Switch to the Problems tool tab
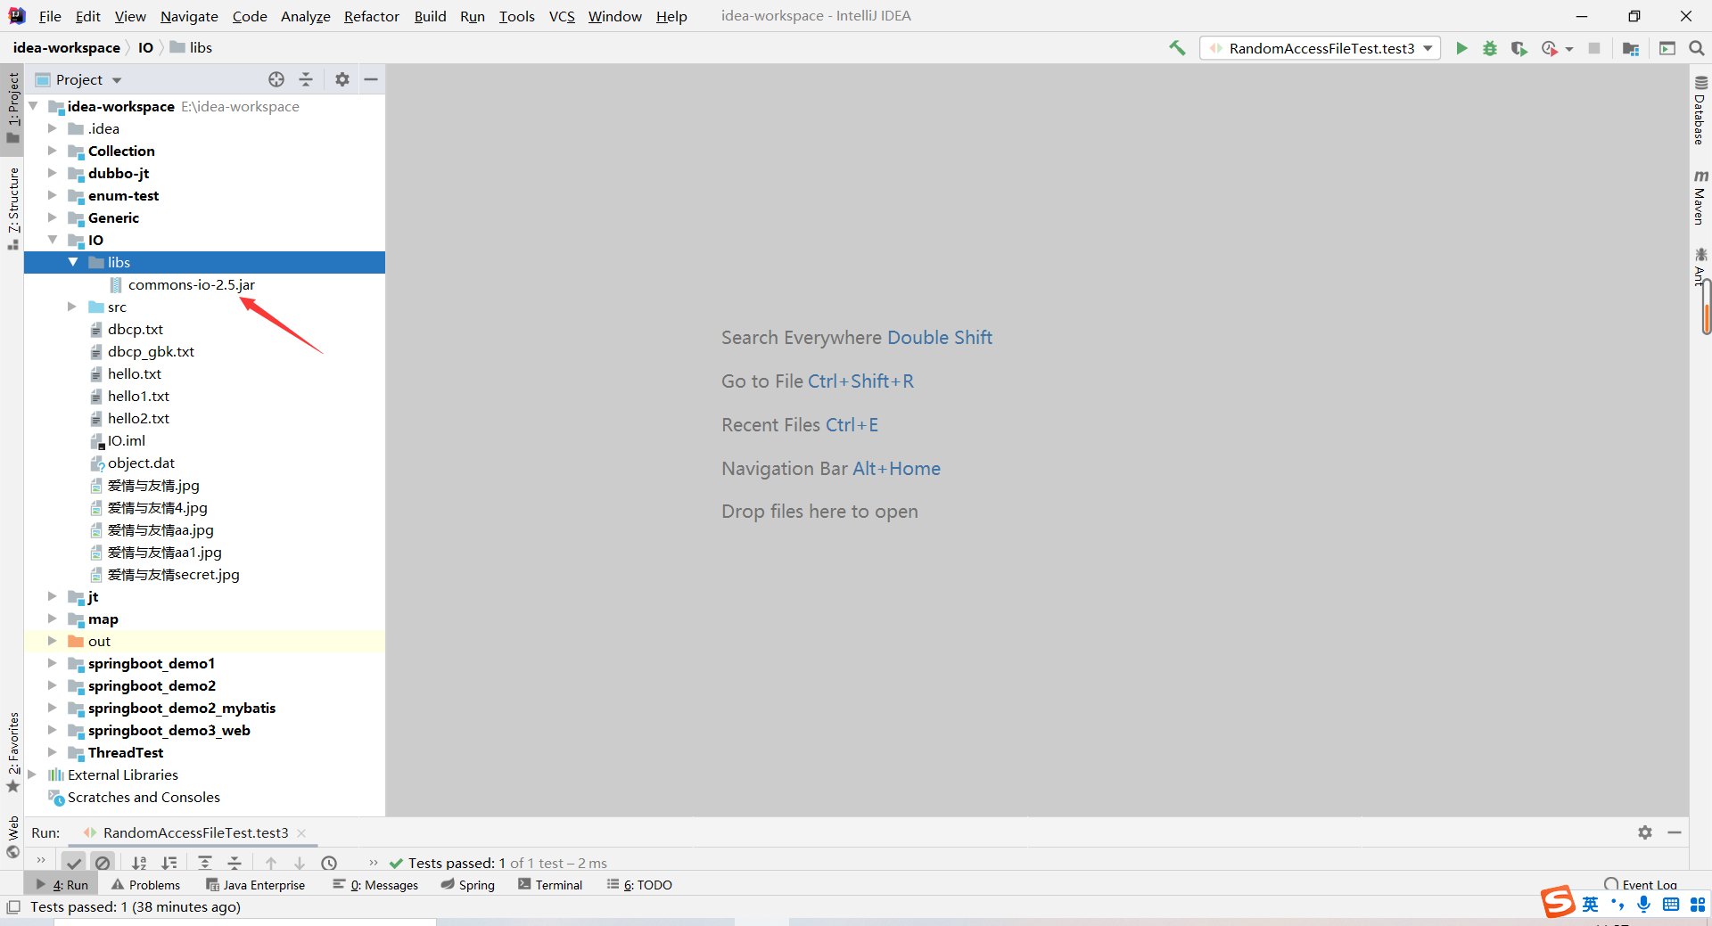Image resolution: width=1712 pixels, height=926 pixels. click(x=145, y=885)
